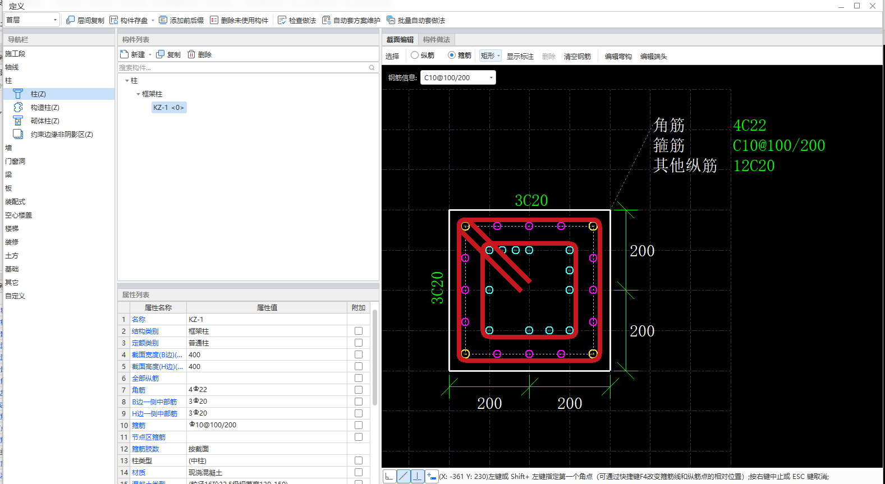Click the 节点区箍筋 property link
Screen dimensions: 885x484
pos(149,437)
